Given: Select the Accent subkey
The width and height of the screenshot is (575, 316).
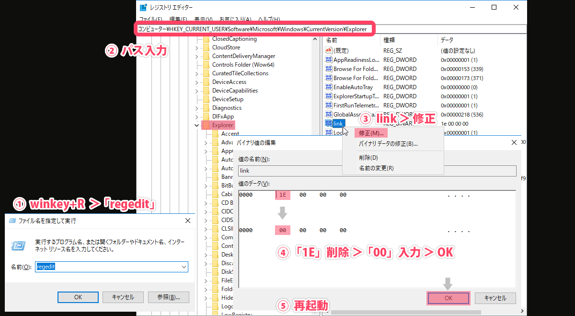Looking at the screenshot, I should pos(230,134).
